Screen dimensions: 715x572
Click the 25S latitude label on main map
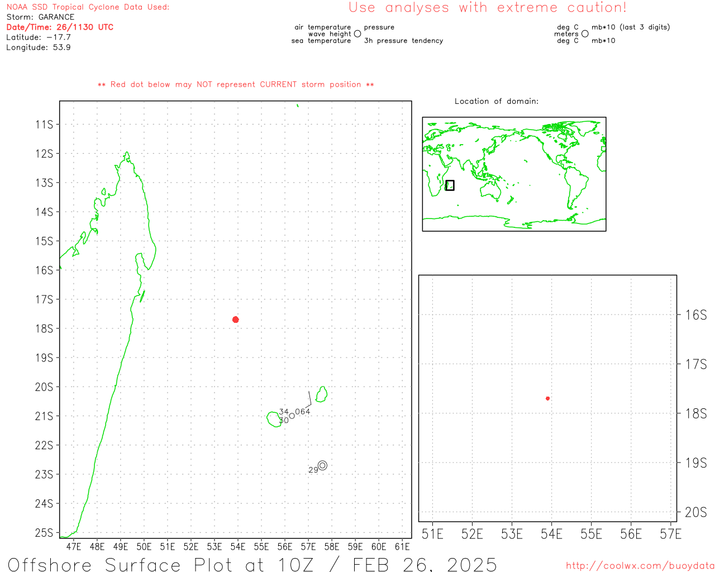click(x=44, y=533)
